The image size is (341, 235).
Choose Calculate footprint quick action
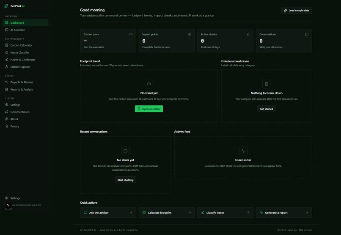tap(167, 213)
